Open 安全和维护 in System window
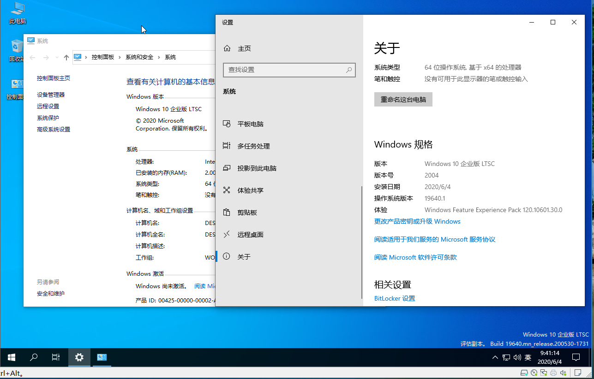The height and width of the screenshot is (379, 594). 51,294
